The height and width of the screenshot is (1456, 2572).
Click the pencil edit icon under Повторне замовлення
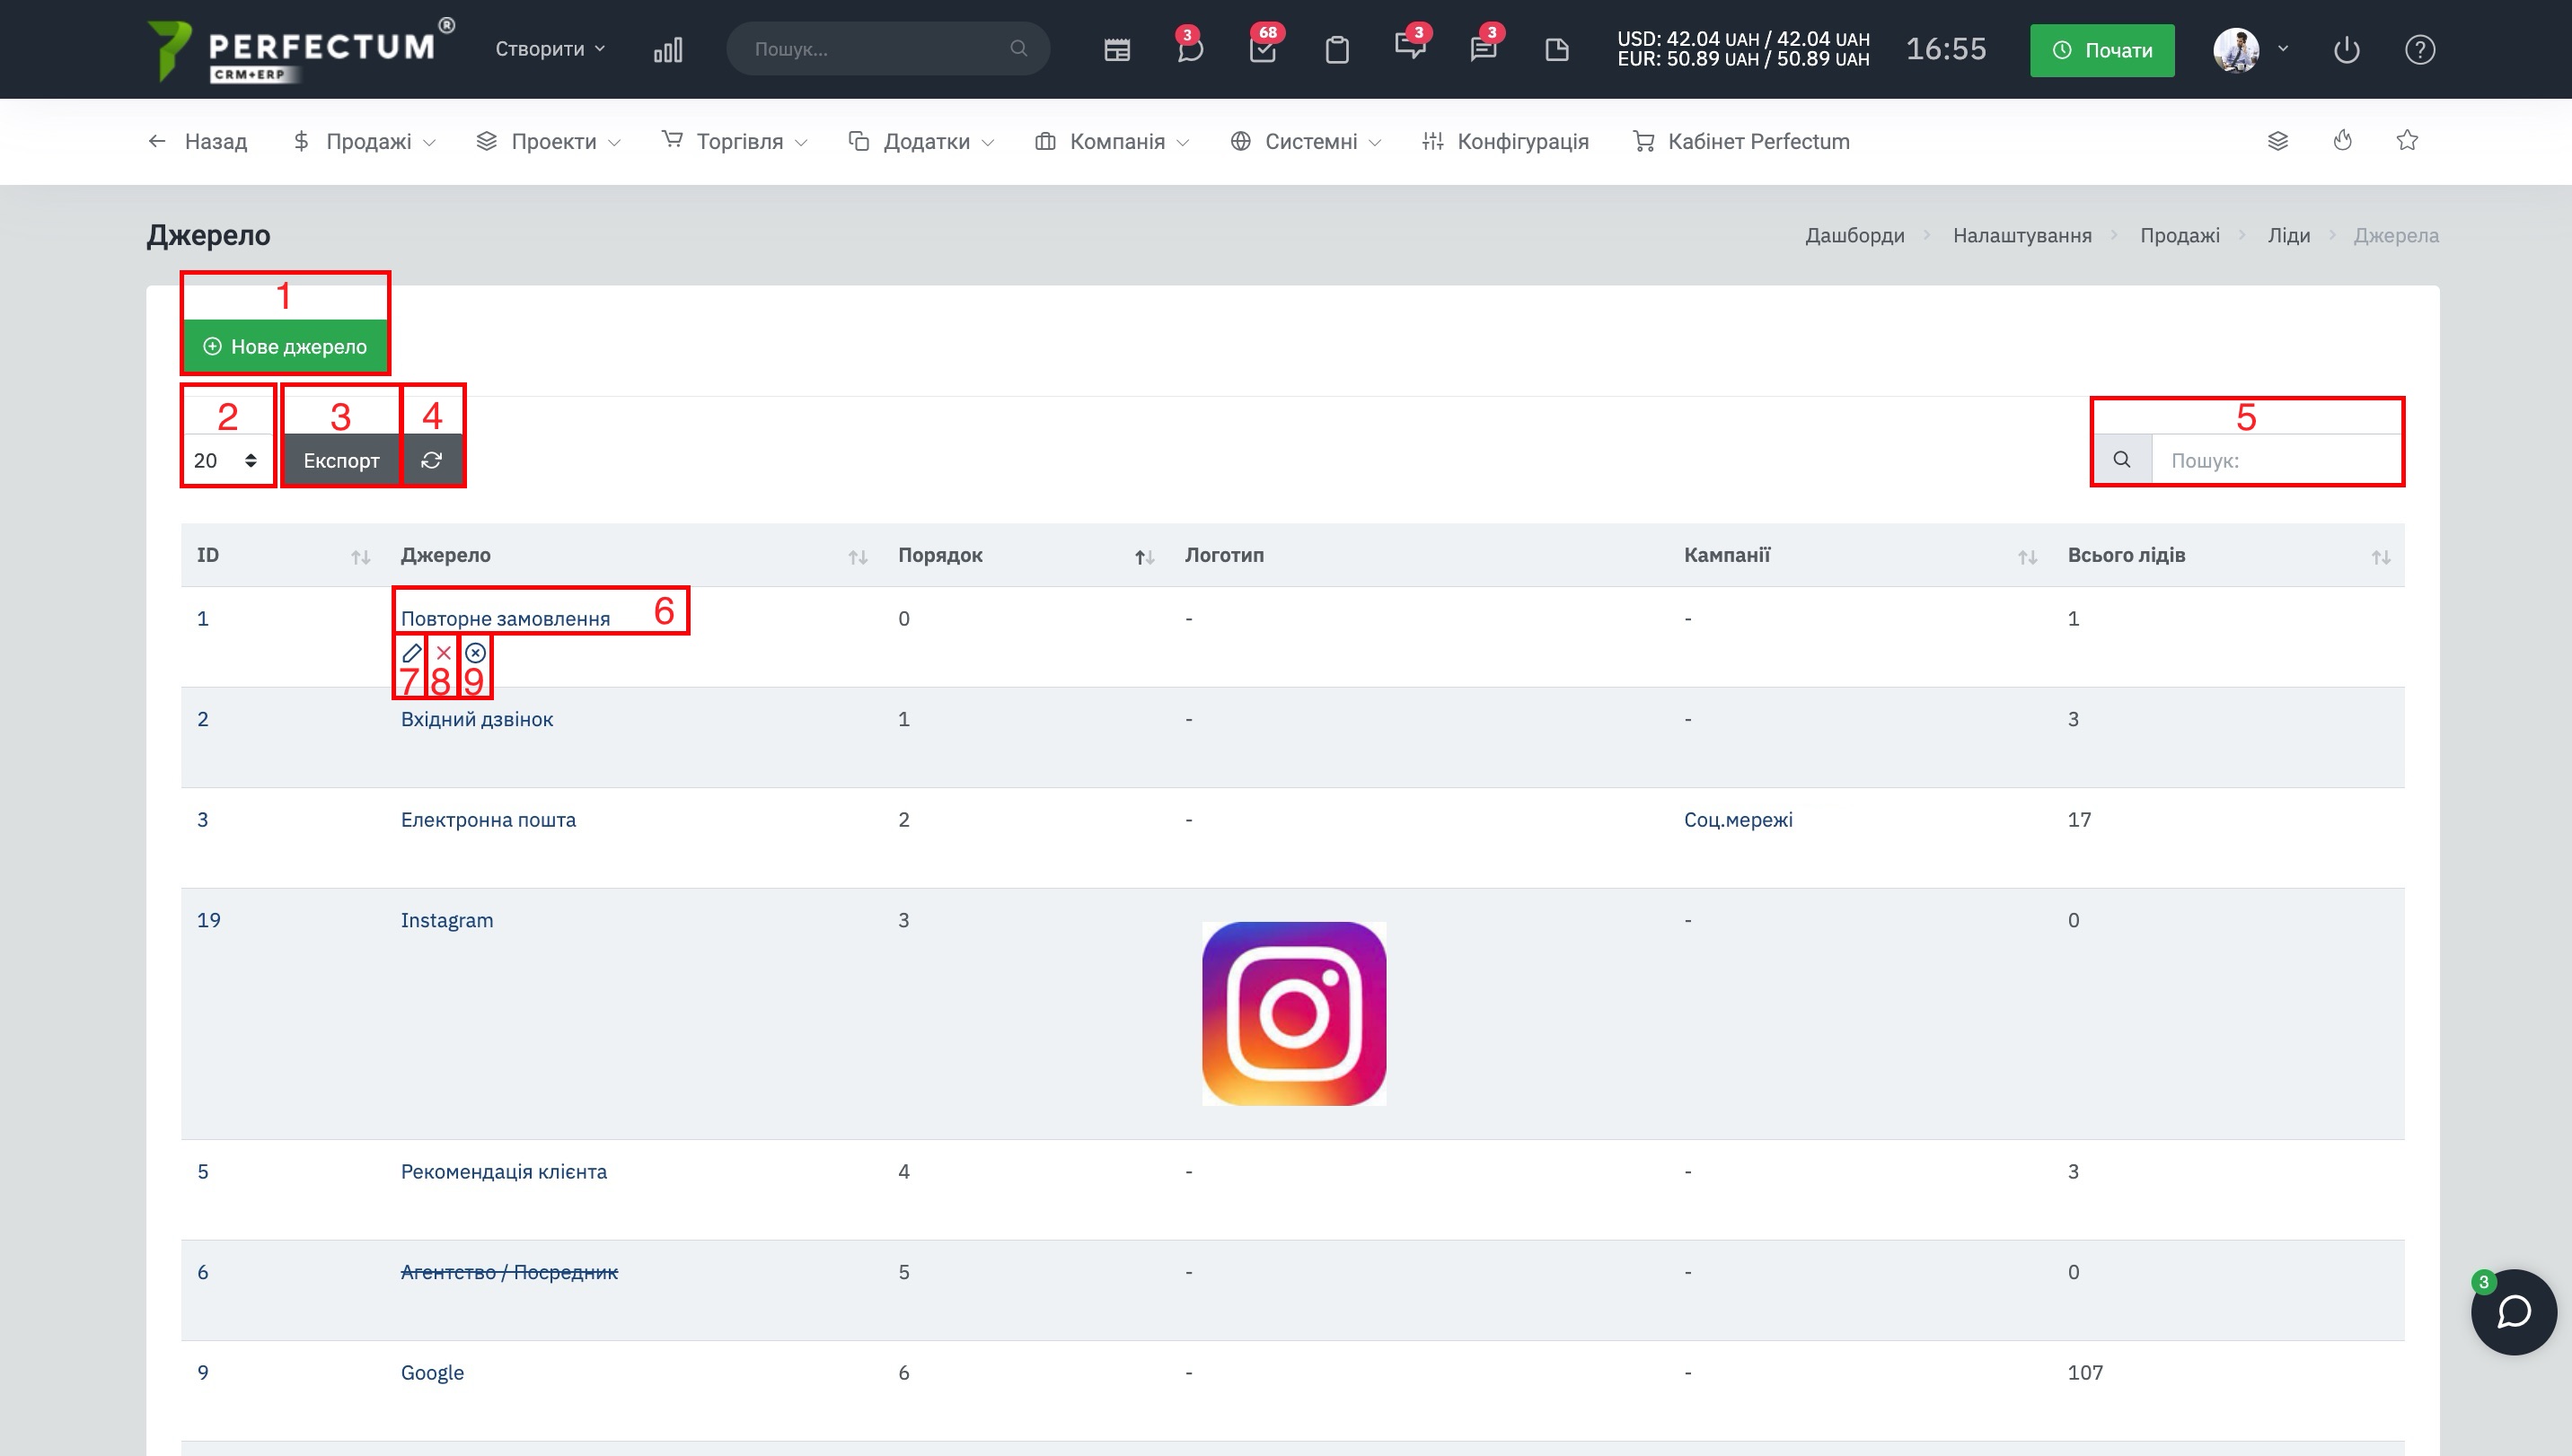411,653
